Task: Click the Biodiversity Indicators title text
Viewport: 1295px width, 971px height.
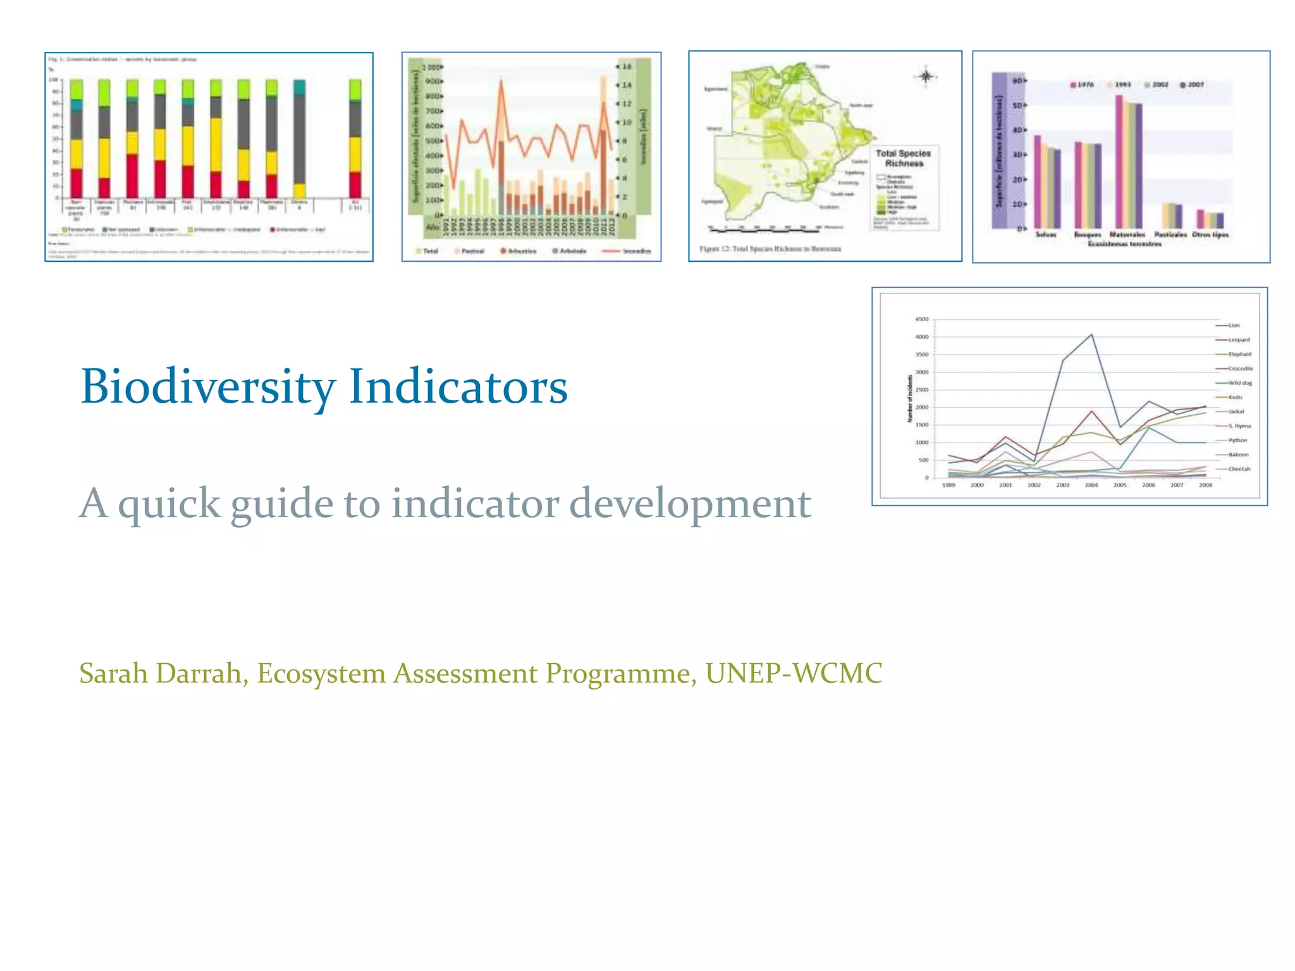Action: (324, 386)
